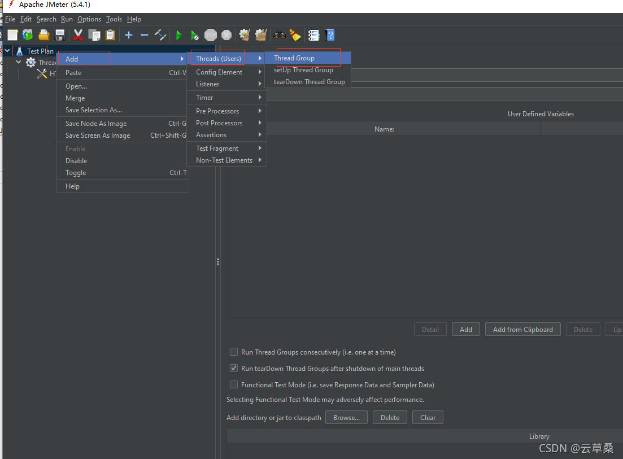The image size is (623, 459).
Task: Click the Search binoculars icon
Action: coord(280,35)
